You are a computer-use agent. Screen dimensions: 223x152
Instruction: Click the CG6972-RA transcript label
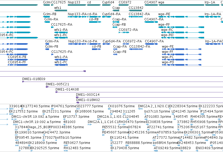coord(128,30)
